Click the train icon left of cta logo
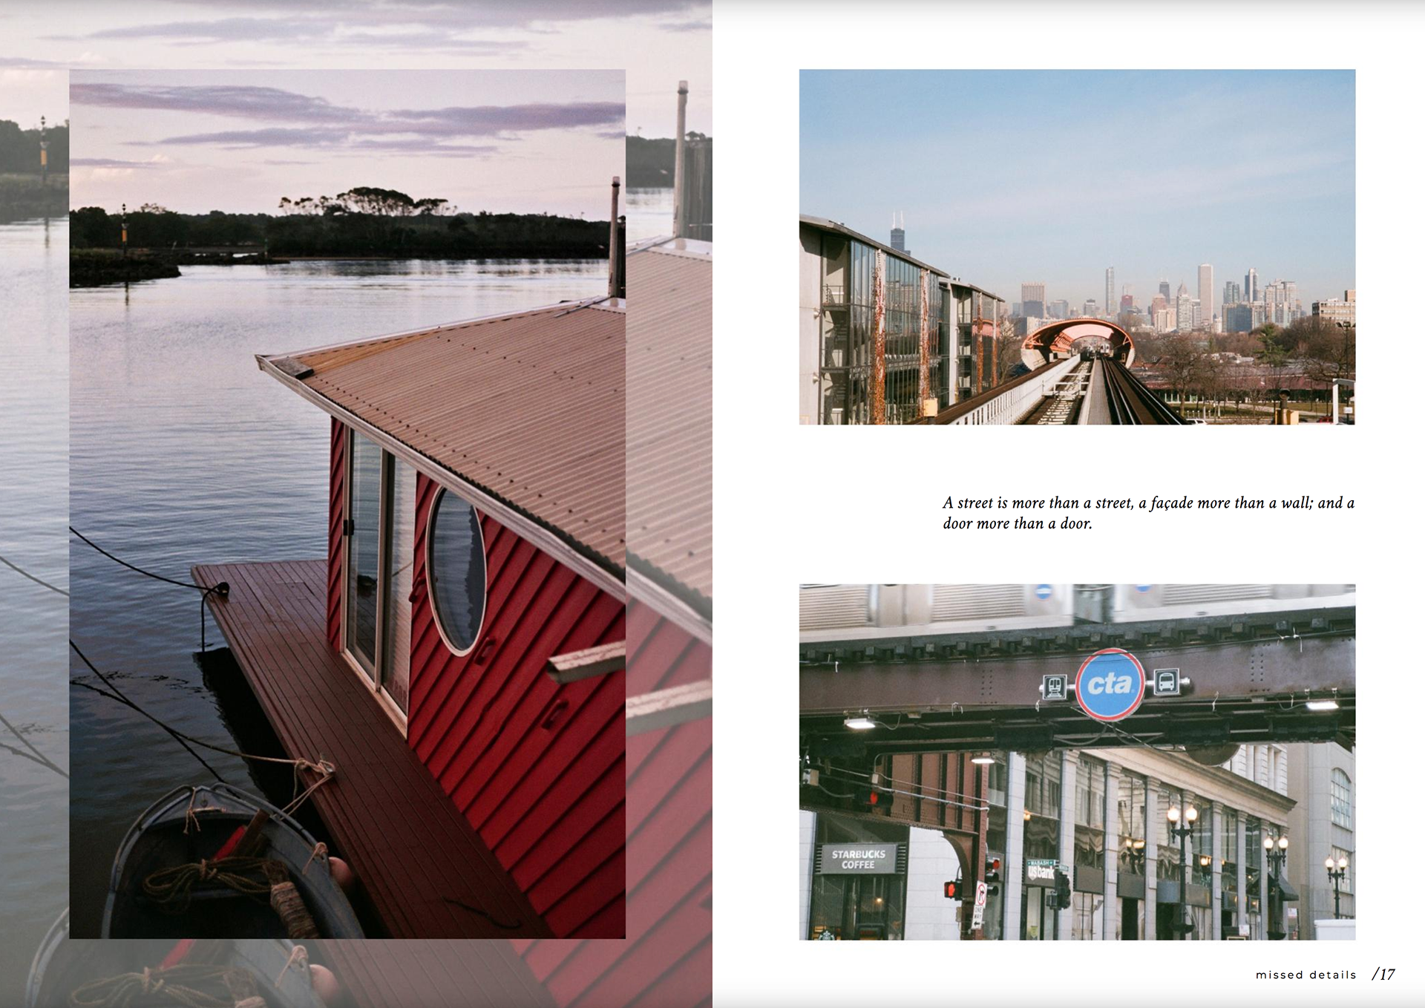Image resolution: width=1425 pixels, height=1008 pixels. (1054, 687)
